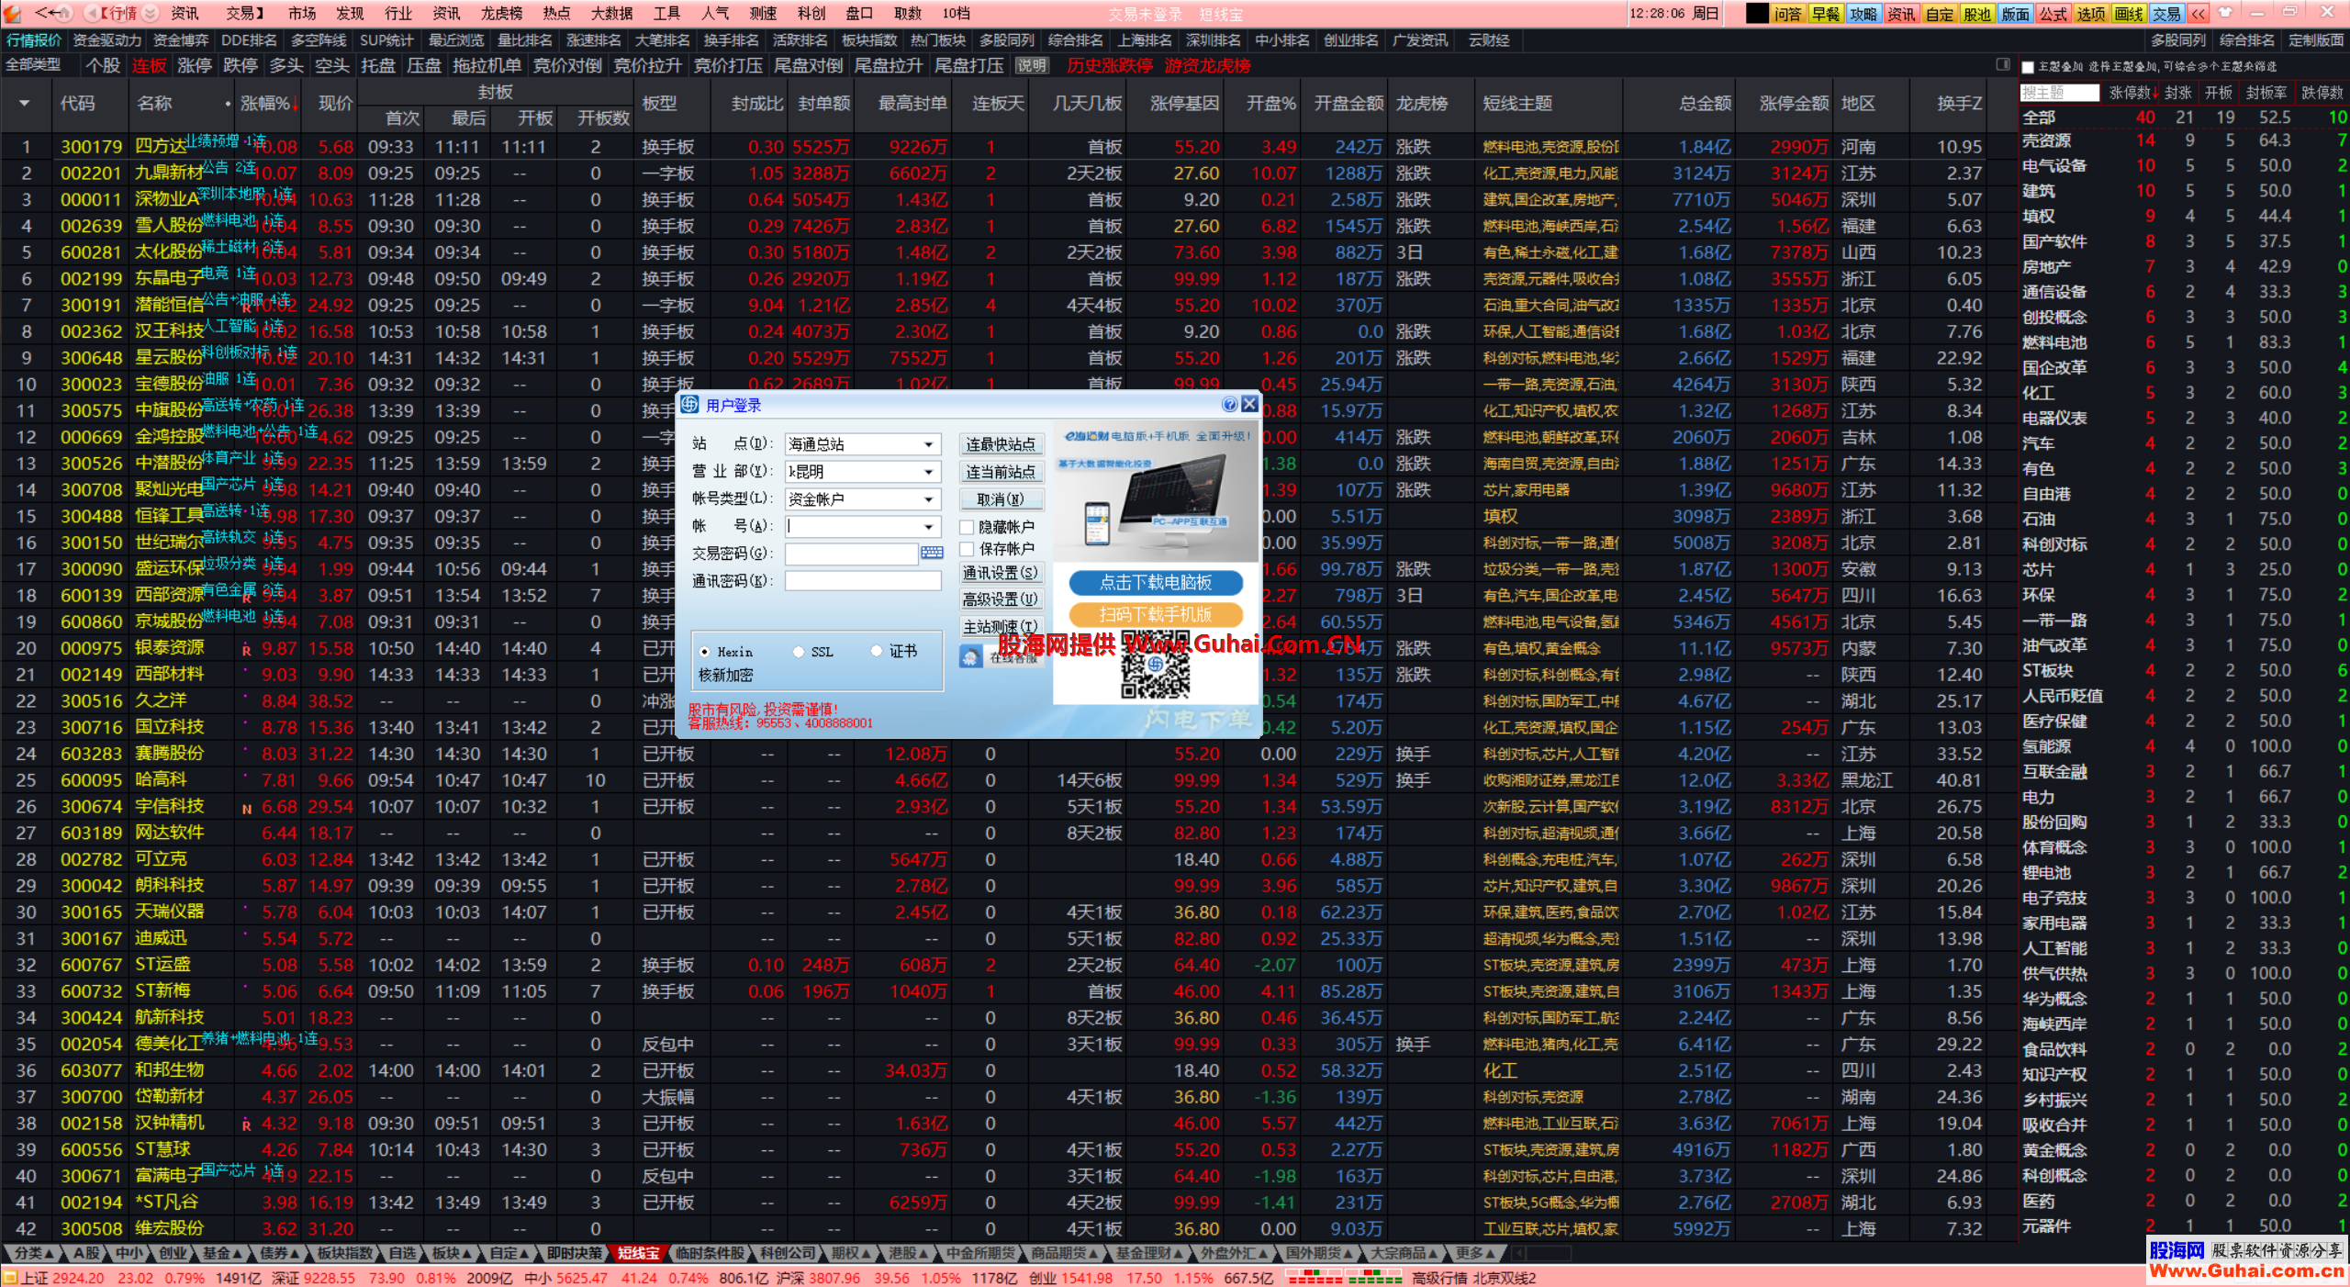Screen dimensions: 2350x1287
Task: Click the 通讯密码 password field
Action: pos(863,581)
